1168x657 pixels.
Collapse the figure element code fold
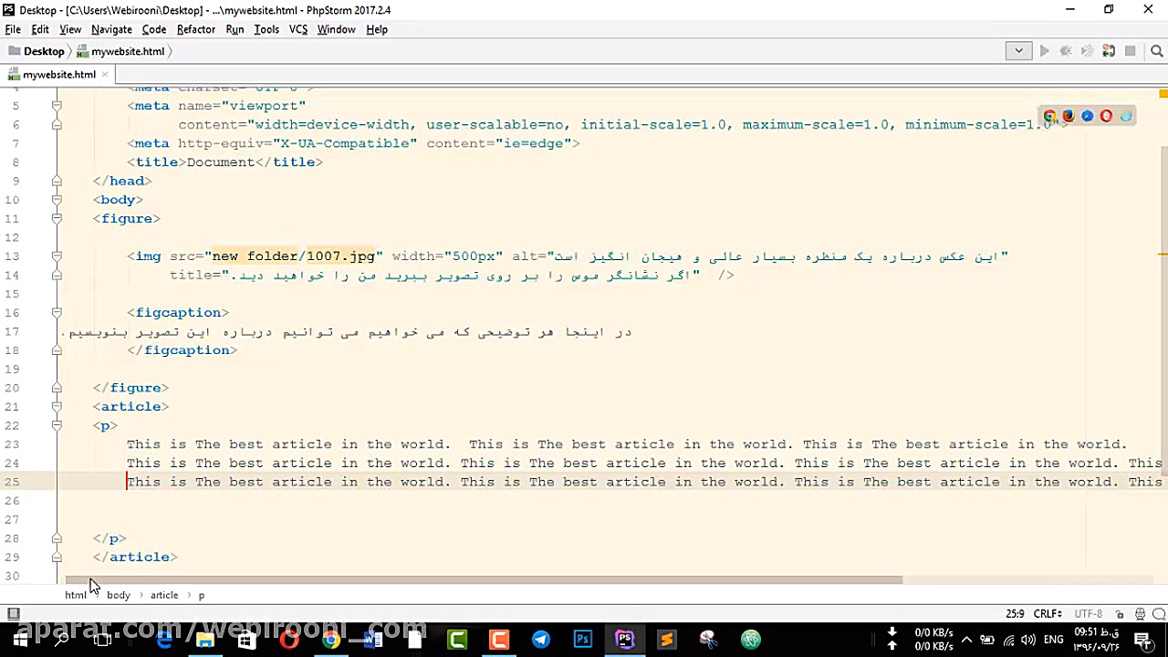pyautogui.click(x=57, y=218)
